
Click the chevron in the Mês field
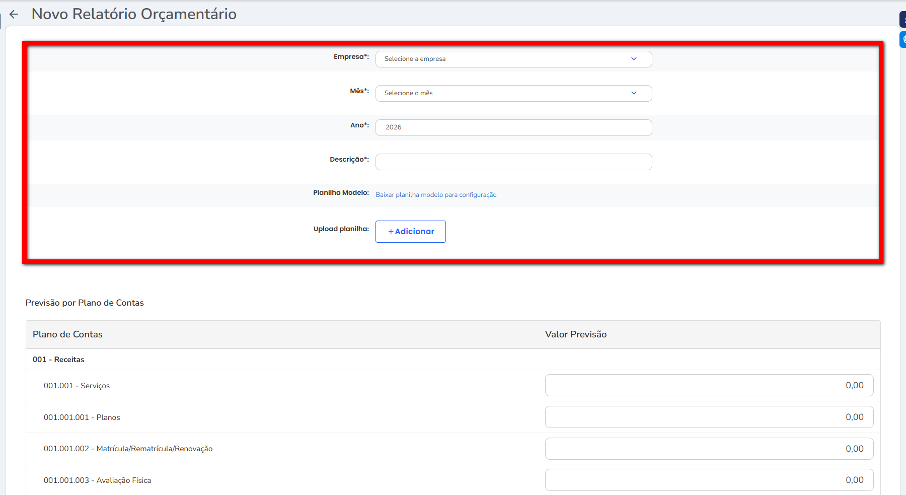pyautogui.click(x=634, y=93)
